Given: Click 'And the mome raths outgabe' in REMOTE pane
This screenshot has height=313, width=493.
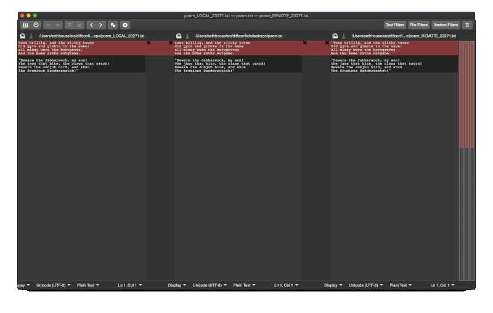Looking at the screenshot, I should pyautogui.click(x=361, y=53).
